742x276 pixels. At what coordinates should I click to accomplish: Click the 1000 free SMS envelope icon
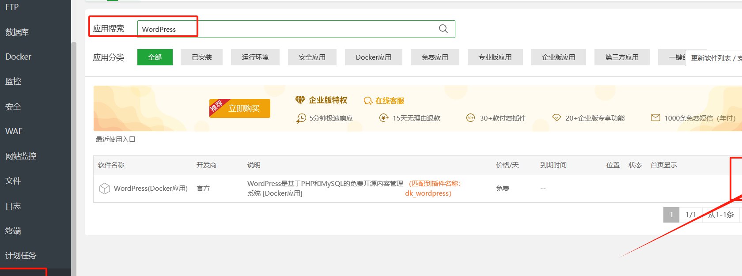click(655, 117)
